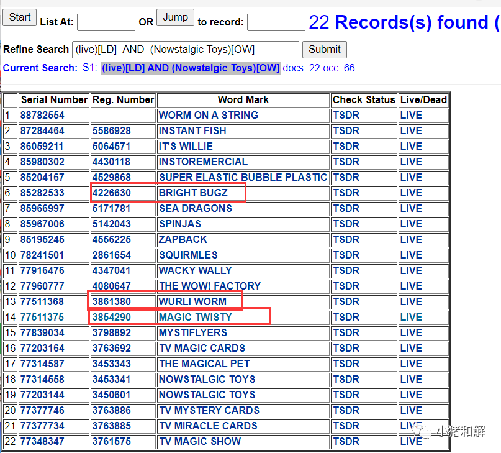Open SEA DRAGONS word mark
The height and width of the screenshot is (453, 501).
tap(196, 209)
